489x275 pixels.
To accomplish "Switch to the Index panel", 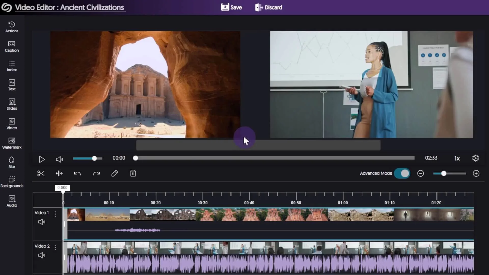I will click(x=11, y=65).
